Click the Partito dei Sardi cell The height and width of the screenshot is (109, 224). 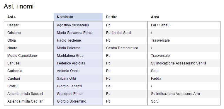tap(125, 33)
